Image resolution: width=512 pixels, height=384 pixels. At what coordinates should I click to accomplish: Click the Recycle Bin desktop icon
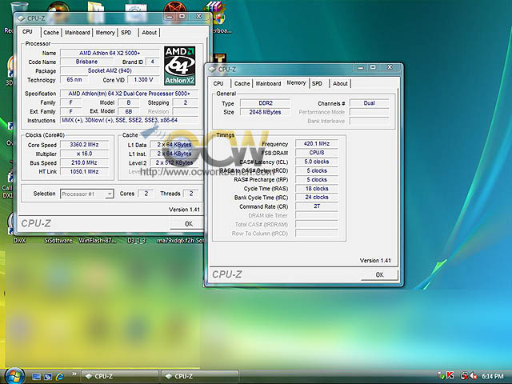tap(19, 7)
